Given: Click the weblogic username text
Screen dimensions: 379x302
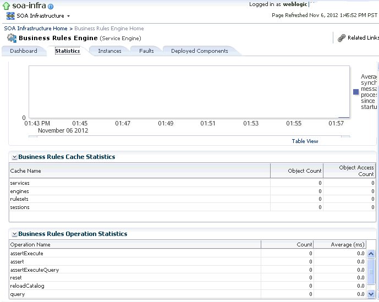Looking at the screenshot, I should tap(295, 4).
